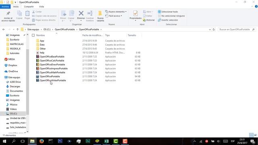Open the Archivo menu
The width and height of the screenshot is (258, 145).
[x=5, y=6]
